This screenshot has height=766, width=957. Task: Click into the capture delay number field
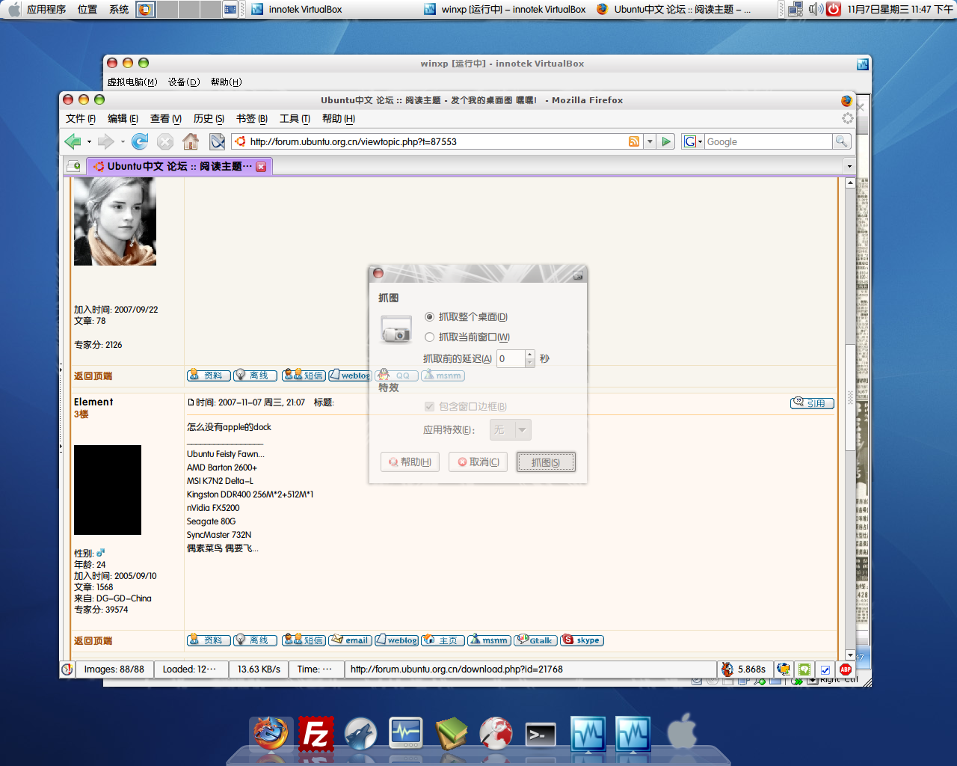511,359
